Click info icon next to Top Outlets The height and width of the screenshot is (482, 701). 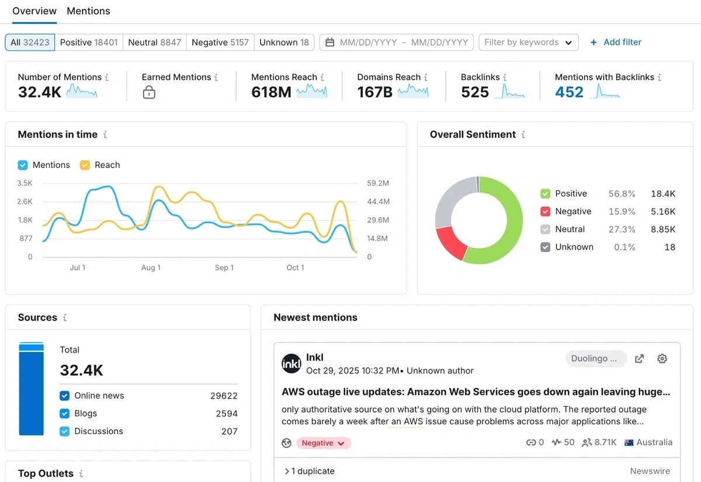point(81,474)
